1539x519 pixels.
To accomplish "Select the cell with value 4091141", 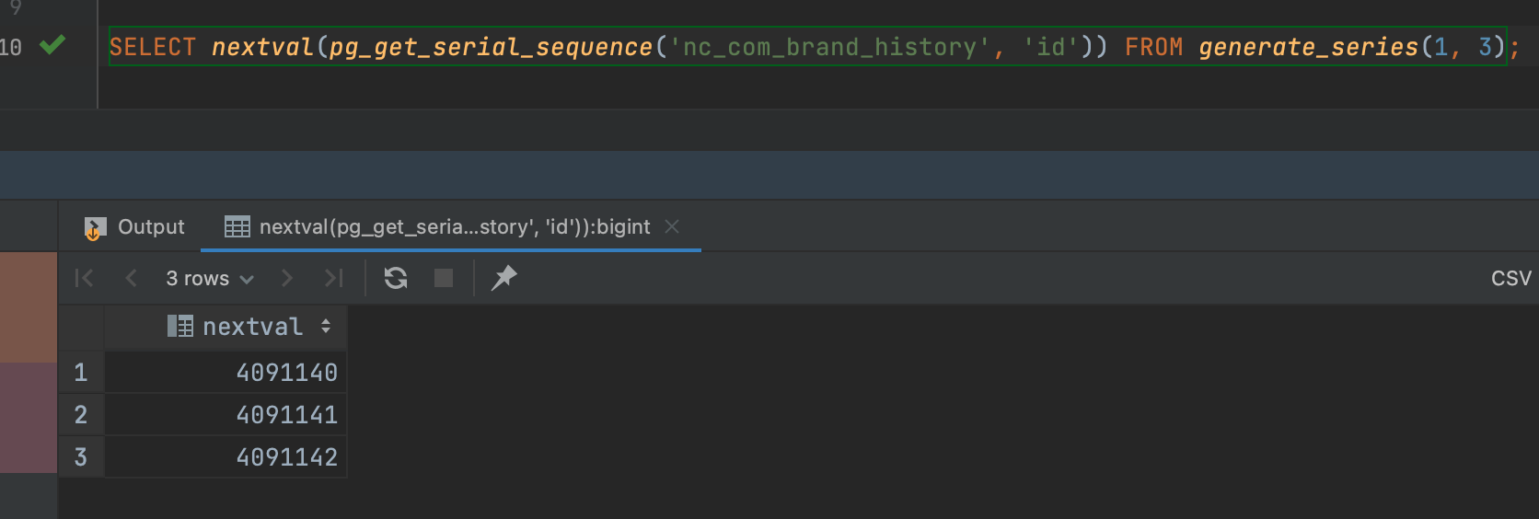I will 226,415.
